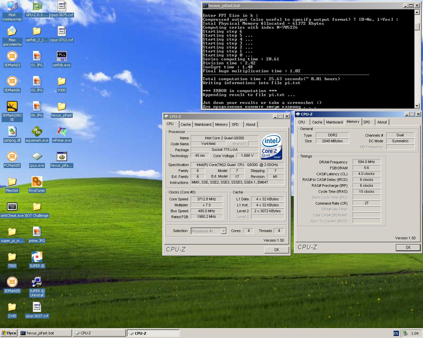Click OK in the left CPU-Z window
423x338 pixels.
(x=277, y=250)
